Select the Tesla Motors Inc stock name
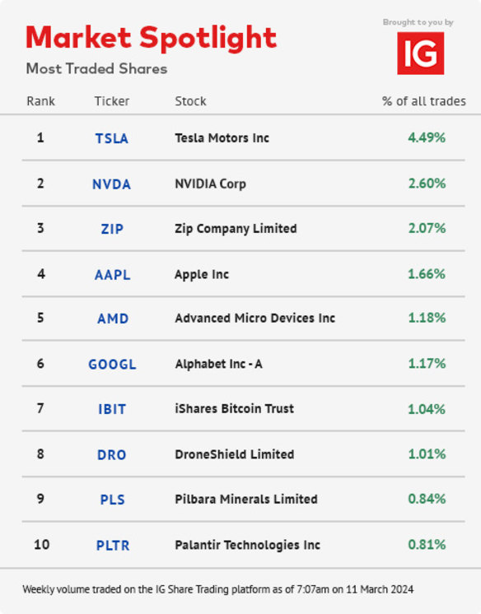 pyautogui.click(x=222, y=138)
